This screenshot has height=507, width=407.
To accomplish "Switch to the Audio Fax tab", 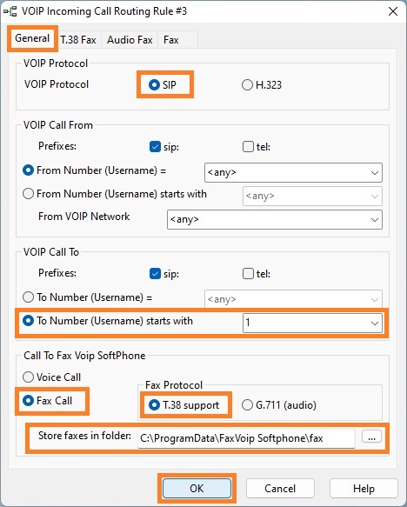I will pos(130,40).
